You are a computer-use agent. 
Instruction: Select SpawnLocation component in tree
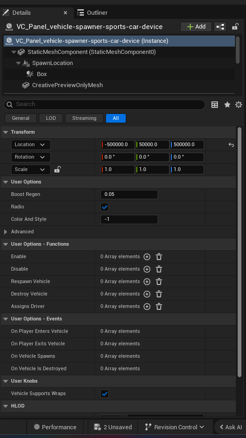click(119, 63)
